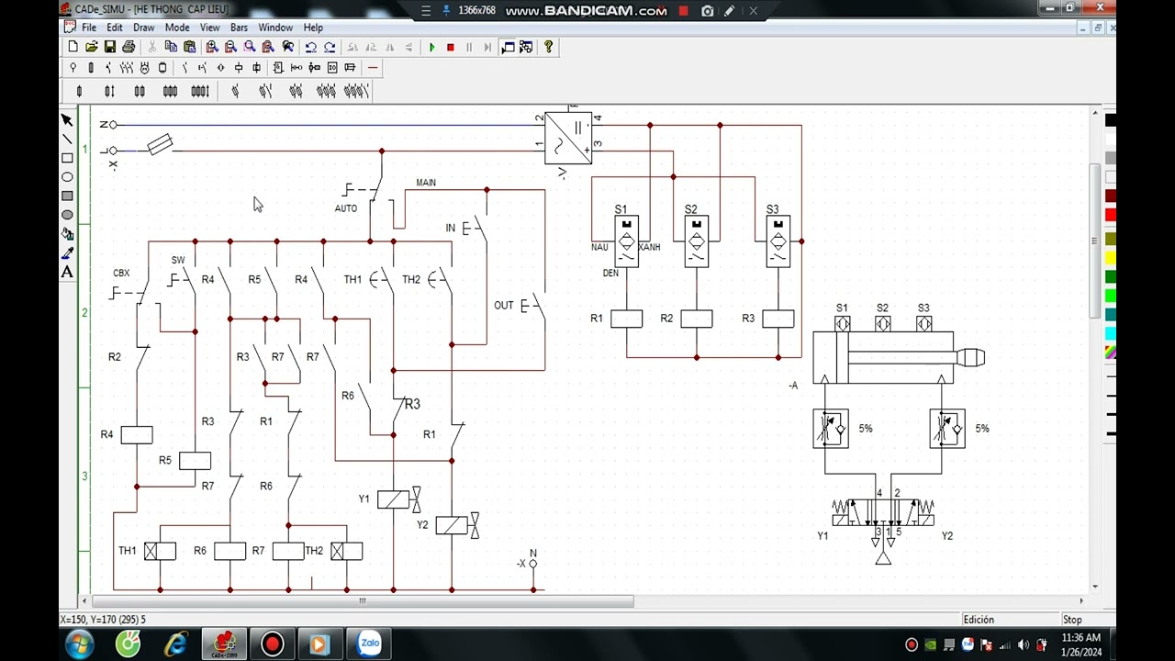Screen dimensions: 1175x661
Task: Create a new document with the New icon
Action: [73, 47]
